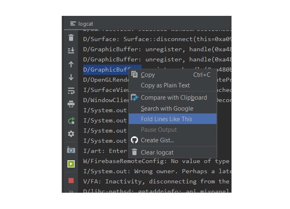Toggle Soft-Wrap for logcat output
Screen dimensions: 290x209
71,91
